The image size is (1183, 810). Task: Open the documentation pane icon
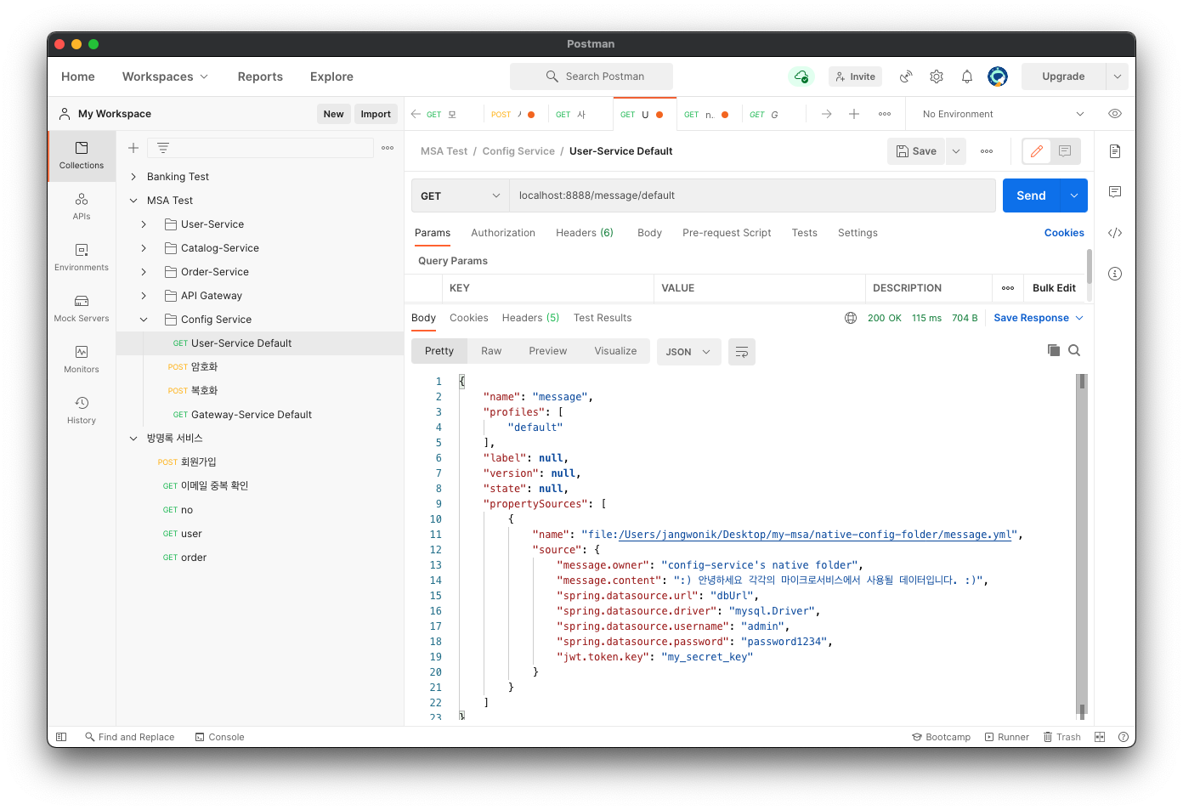click(x=1115, y=151)
